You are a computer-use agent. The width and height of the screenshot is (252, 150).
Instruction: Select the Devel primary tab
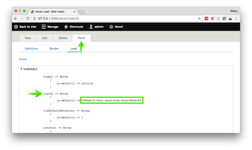(x=82, y=38)
